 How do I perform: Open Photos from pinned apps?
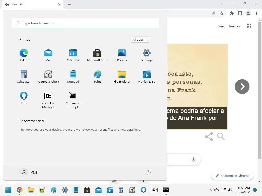coord(122,55)
